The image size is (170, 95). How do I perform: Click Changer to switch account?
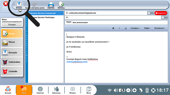(12, 25)
